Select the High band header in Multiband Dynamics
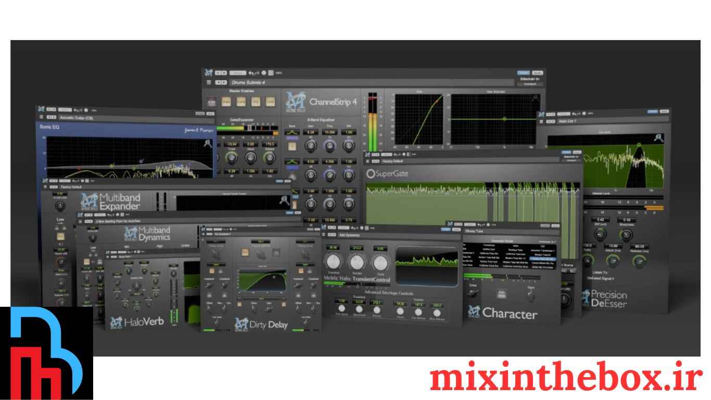The height and width of the screenshot is (400, 711). click(159, 245)
